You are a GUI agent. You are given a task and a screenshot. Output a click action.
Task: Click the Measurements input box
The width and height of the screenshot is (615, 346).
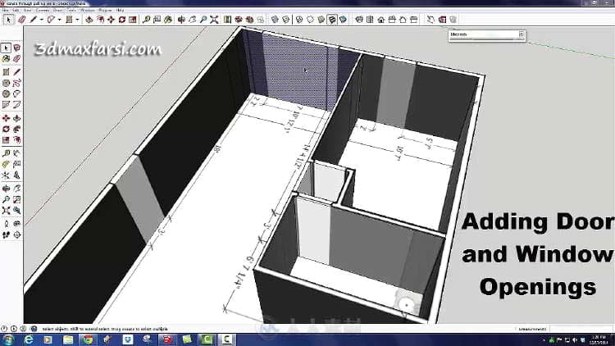[581, 329]
